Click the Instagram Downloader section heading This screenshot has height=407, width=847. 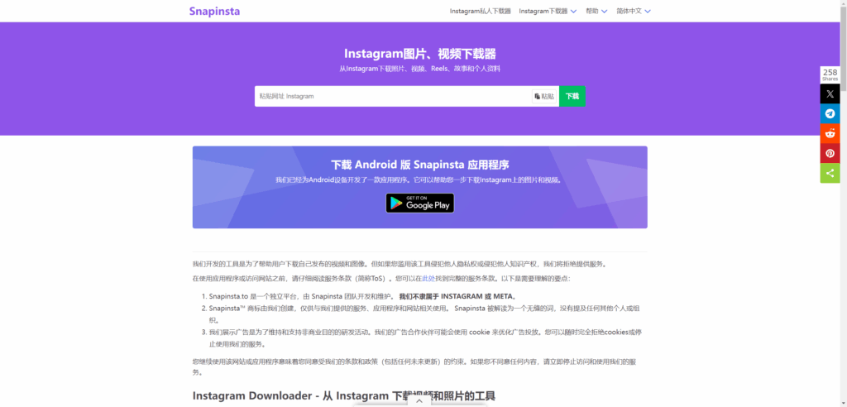(343, 395)
